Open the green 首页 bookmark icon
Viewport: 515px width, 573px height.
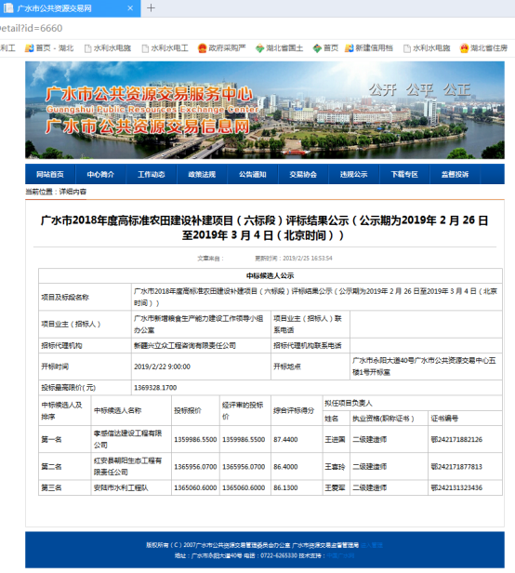[317, 47]
